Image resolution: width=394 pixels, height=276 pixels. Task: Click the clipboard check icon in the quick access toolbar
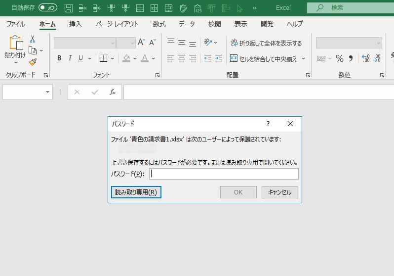tap(184, 8)
